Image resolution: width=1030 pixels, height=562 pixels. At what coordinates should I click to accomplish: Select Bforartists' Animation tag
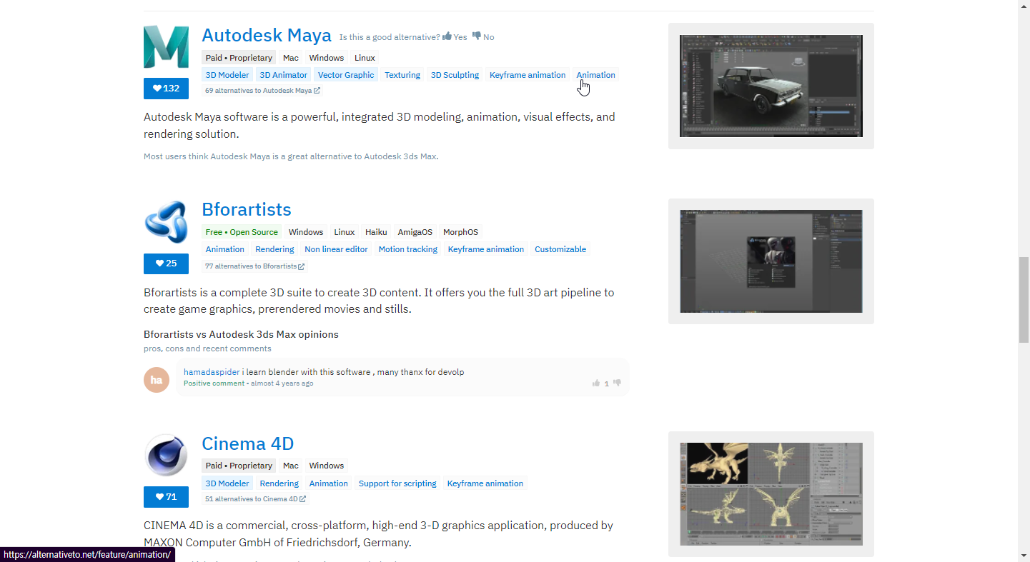[225, 249]
